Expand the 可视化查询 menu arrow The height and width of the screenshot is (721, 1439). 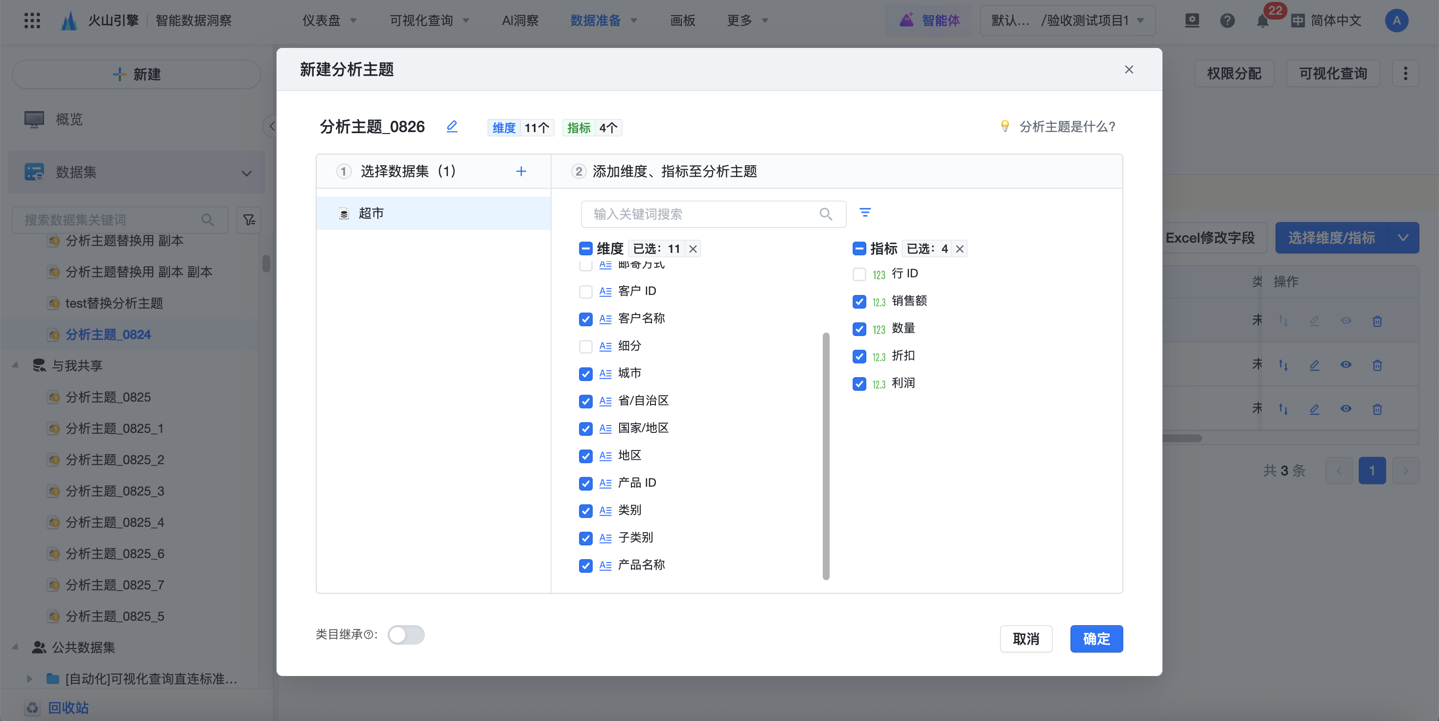[466, 21]
